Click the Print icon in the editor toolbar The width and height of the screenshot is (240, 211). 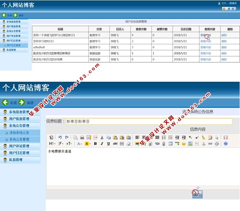[82, 138]
